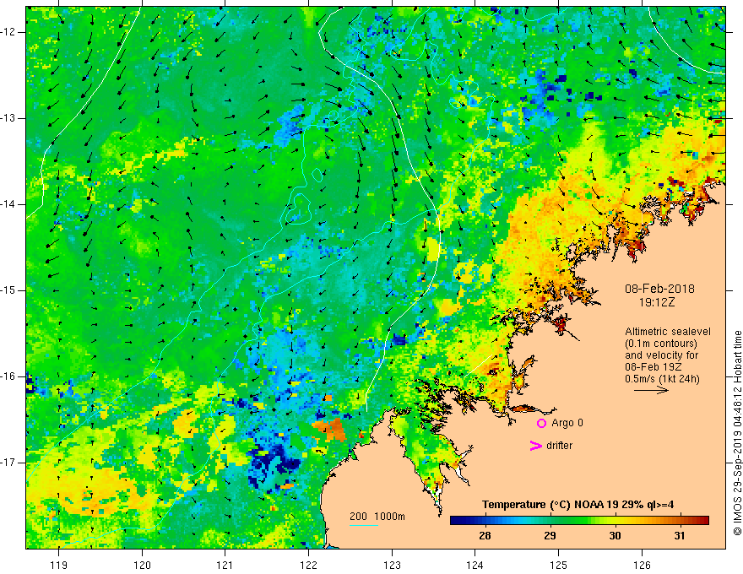This screenshot has width=743, height=574.
Task: Click the cyan 200 1000m contour line sample
Action: pos(364,525)
